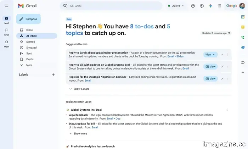View email for Negotiation Seminar to-do
Screen dimensions: 248x149
pos(210,79)
